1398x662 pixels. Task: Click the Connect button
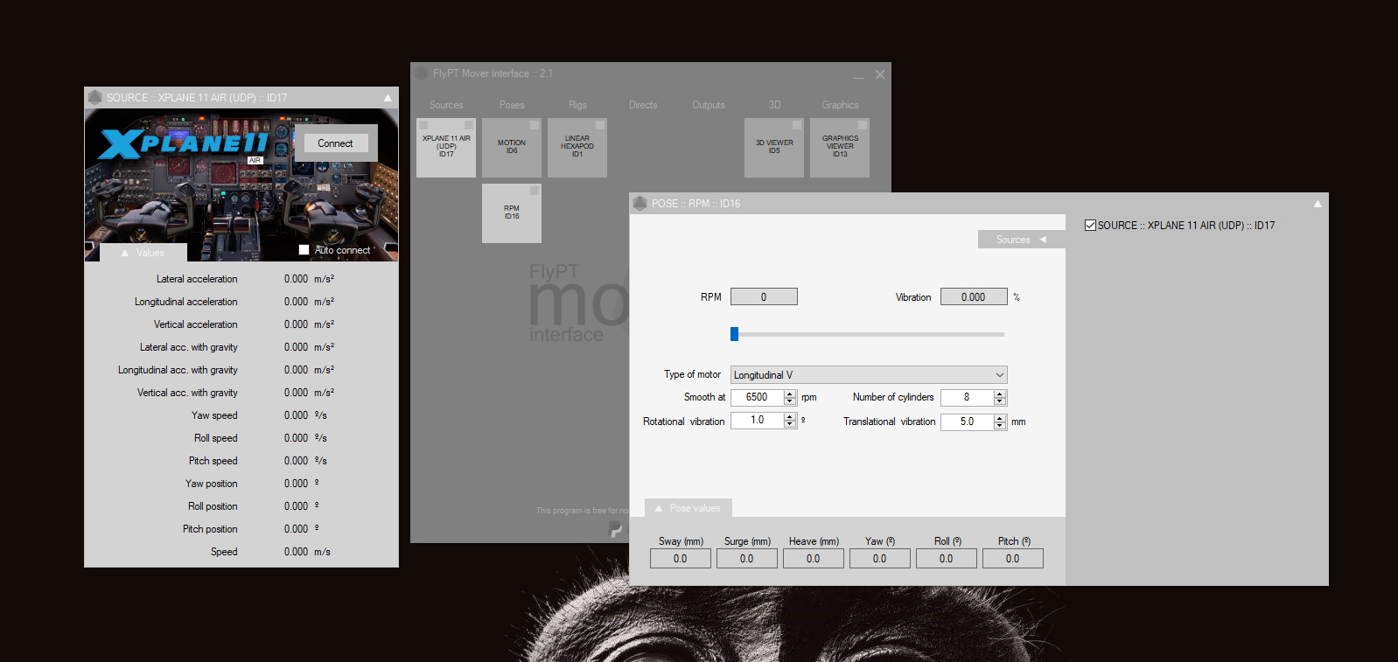coord(335,143)
